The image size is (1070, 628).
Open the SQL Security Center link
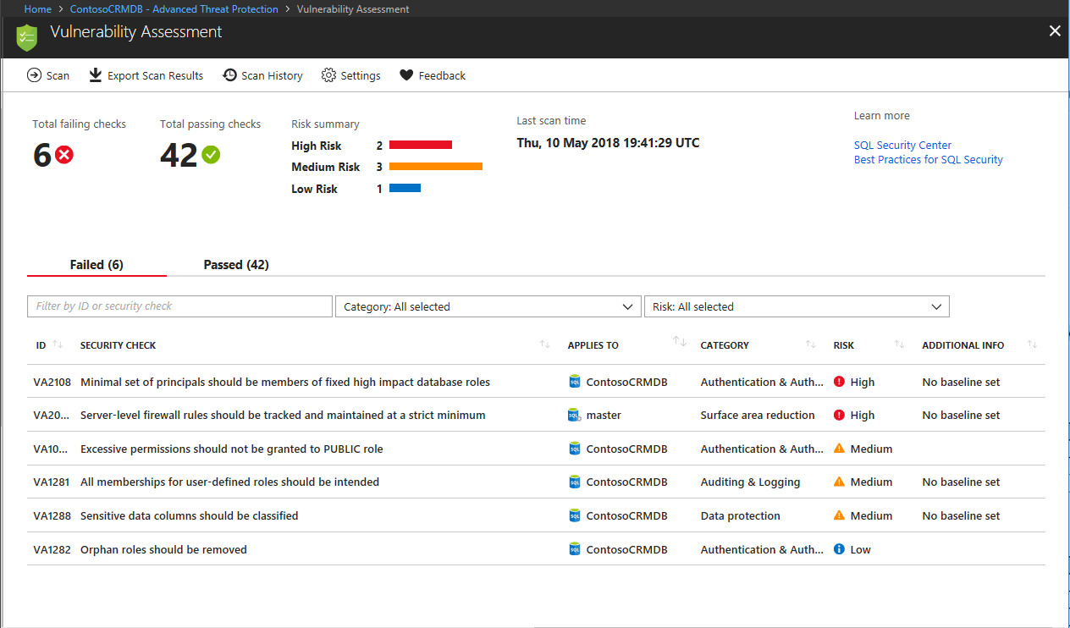tap(902, 146)
